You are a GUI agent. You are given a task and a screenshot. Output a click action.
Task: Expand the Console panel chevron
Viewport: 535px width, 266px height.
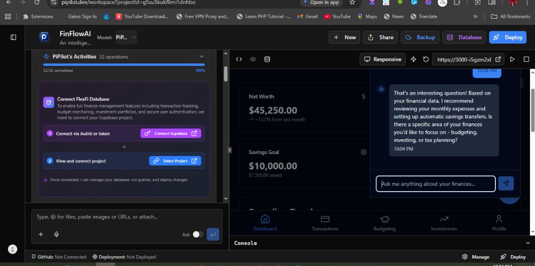(x=528, y=243)
